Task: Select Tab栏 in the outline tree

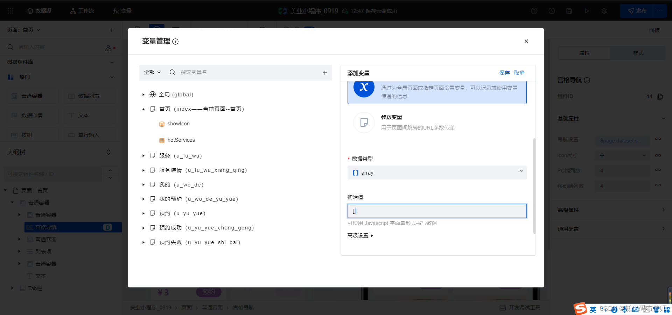Action: coord(35,288)
